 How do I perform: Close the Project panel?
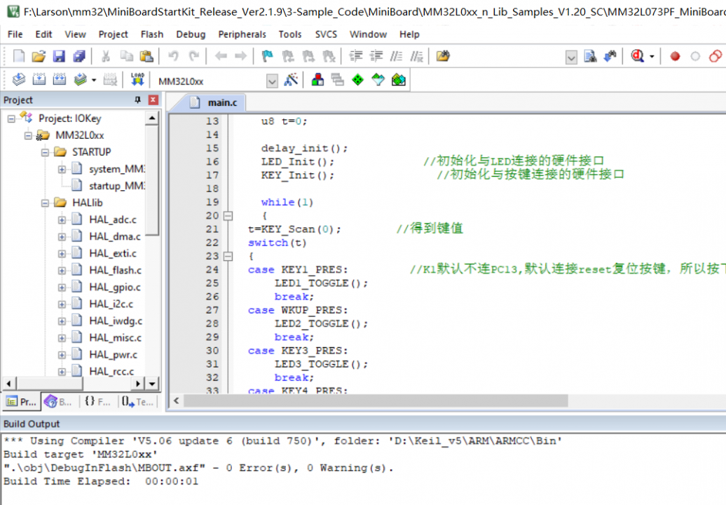[153, 100]
